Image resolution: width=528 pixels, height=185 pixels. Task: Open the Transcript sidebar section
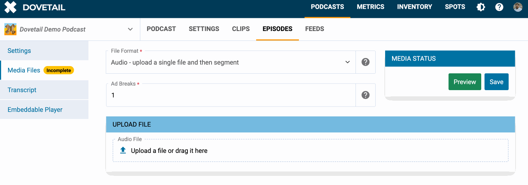[22, 90]
